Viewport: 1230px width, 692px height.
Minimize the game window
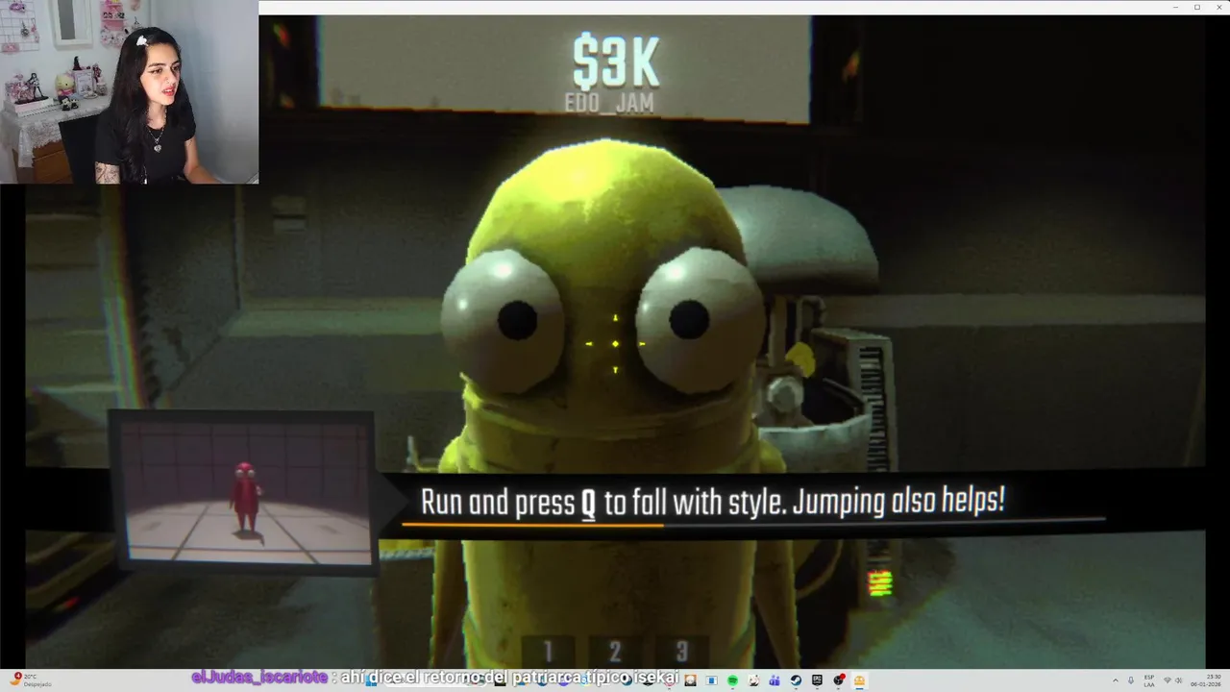(x=1177, y=7)
